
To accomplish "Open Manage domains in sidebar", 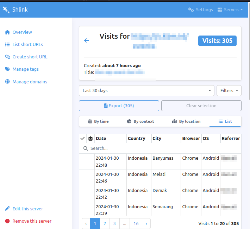I will point(30,82).
